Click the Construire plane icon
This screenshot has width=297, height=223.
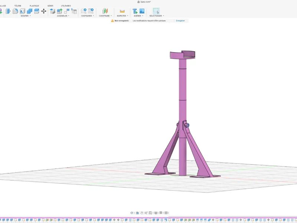[105, 11]
